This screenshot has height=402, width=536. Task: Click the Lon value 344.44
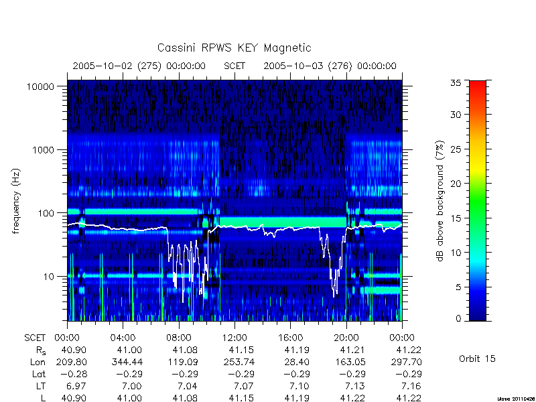(x=127, y=362)
